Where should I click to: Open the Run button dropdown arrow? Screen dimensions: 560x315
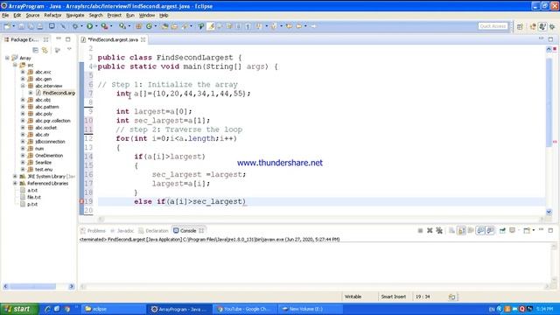tap(96, 26)
